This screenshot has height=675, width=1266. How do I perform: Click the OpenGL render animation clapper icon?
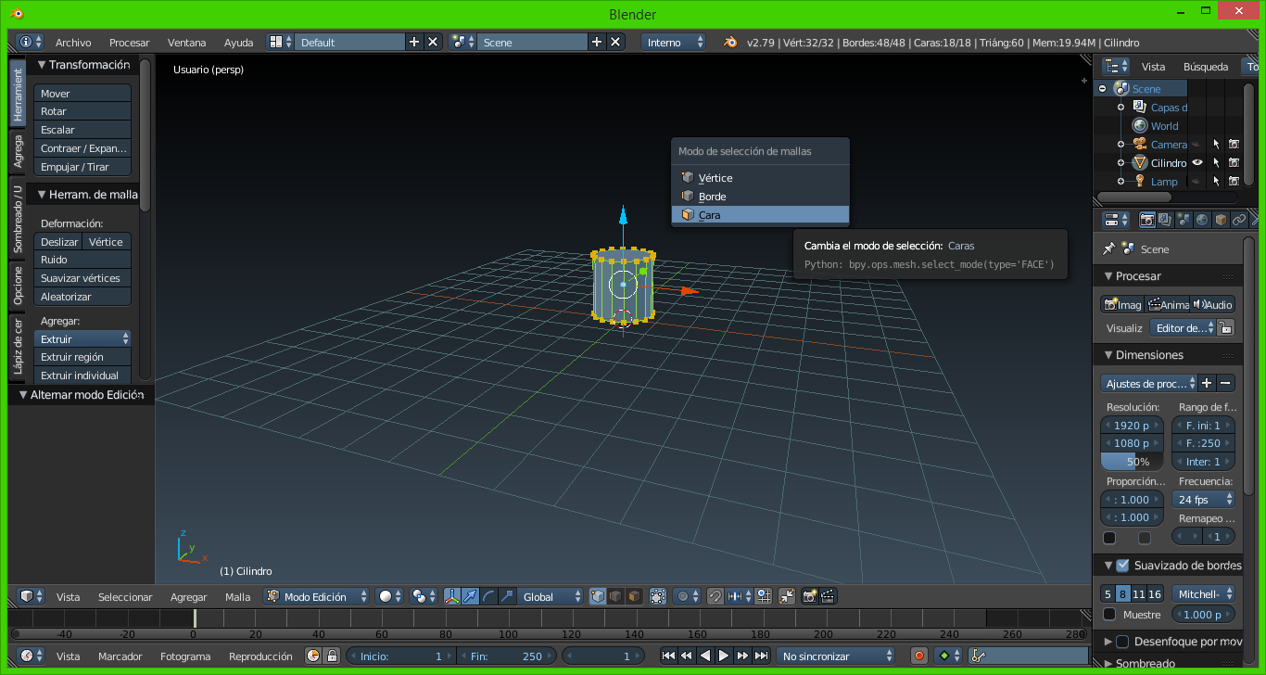828,596
